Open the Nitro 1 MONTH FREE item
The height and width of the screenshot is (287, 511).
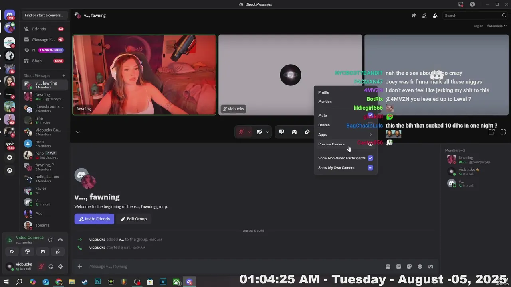click(45, 50)
